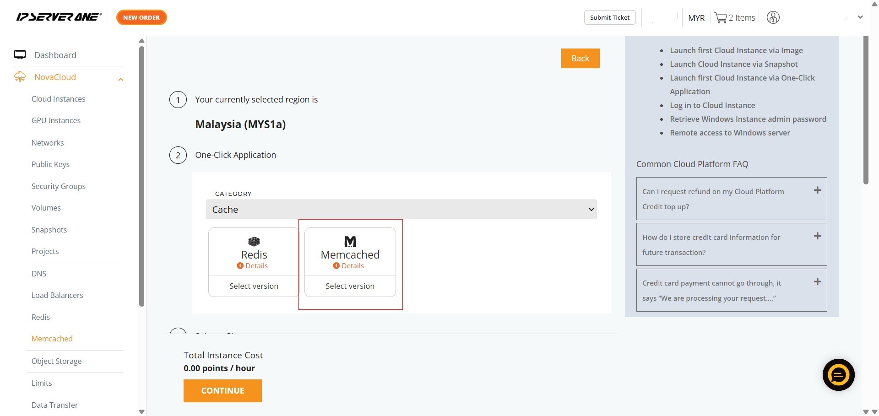Collapse the NovaCloud sidebar section
Viewport: 879px width, 416px height.
[x=120, y=79]
